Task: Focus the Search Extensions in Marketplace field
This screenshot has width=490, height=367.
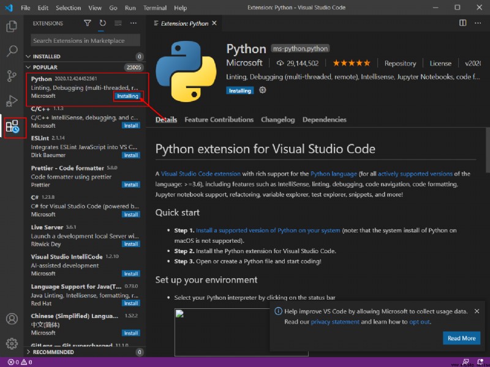Action: tap(85, 40)
